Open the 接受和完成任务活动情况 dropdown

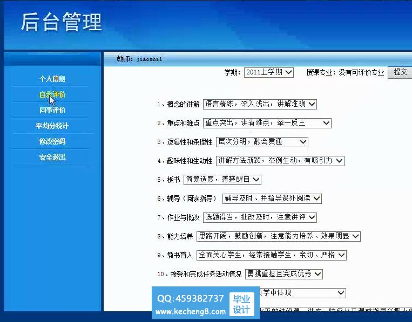[x=284, y=274]
